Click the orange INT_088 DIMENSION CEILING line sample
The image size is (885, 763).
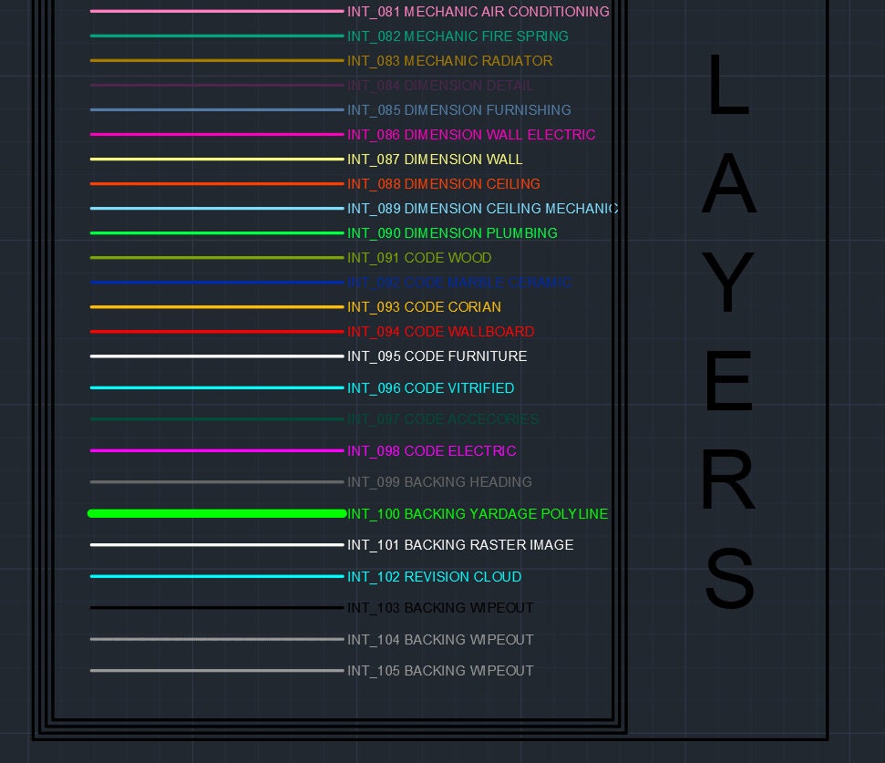click(214, 184)
